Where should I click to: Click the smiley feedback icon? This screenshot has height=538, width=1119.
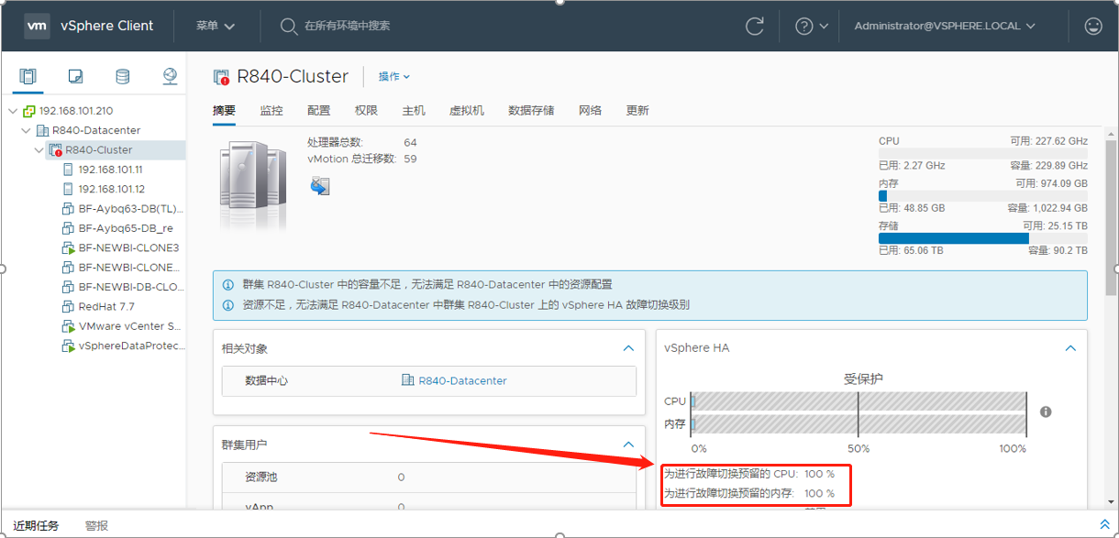click(1092, 26)
